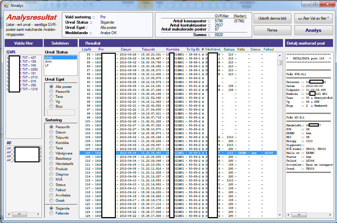
Task: Select LF in Urval Status list
Action: click(47, 65)
